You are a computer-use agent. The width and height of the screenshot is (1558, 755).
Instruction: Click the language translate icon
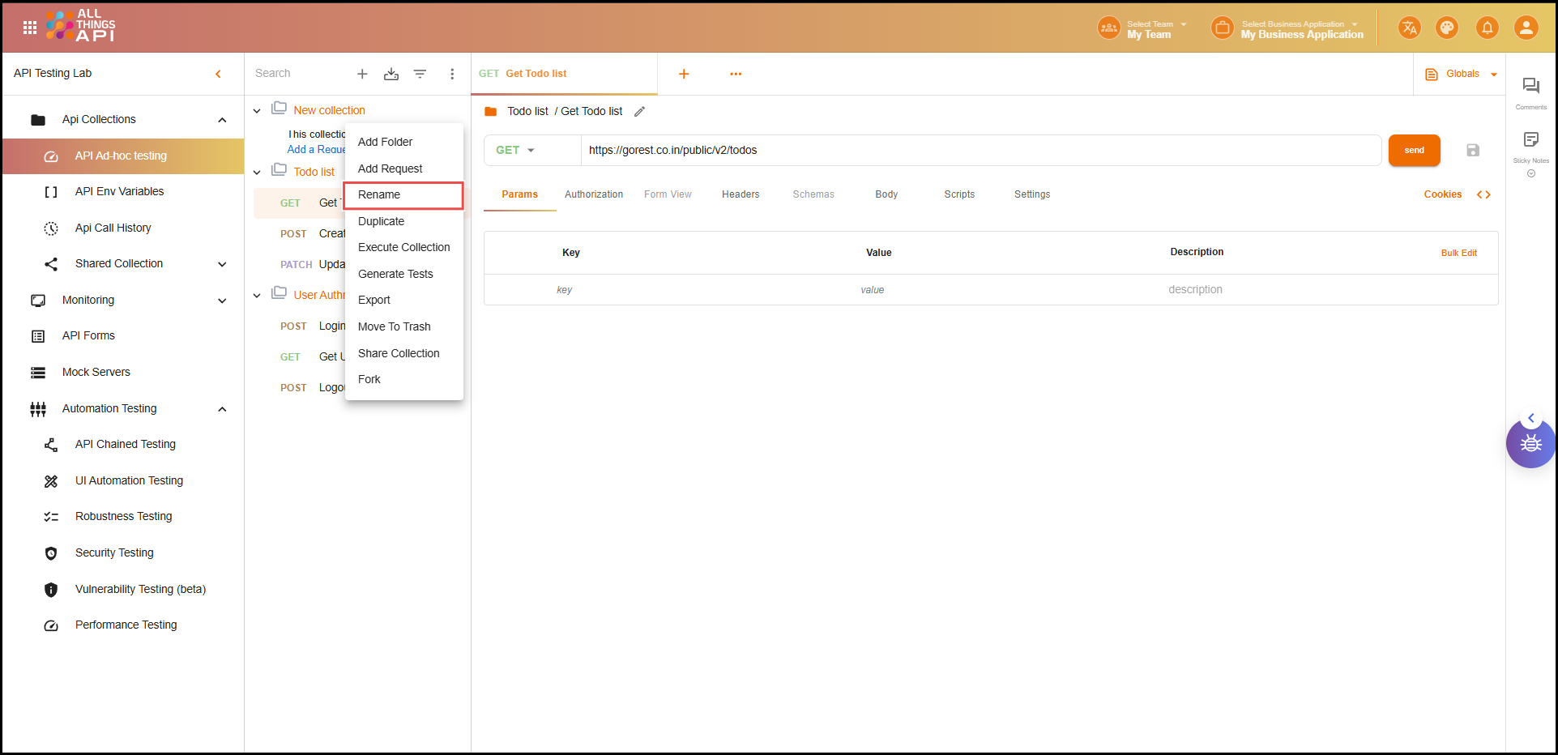tap(1409, 28)
